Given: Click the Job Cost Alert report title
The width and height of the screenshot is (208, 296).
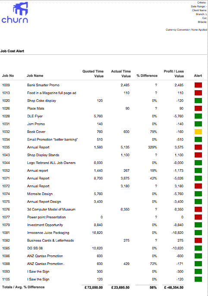Looking at the screenshot, I should pyautogui.click(x=12, y=51).
